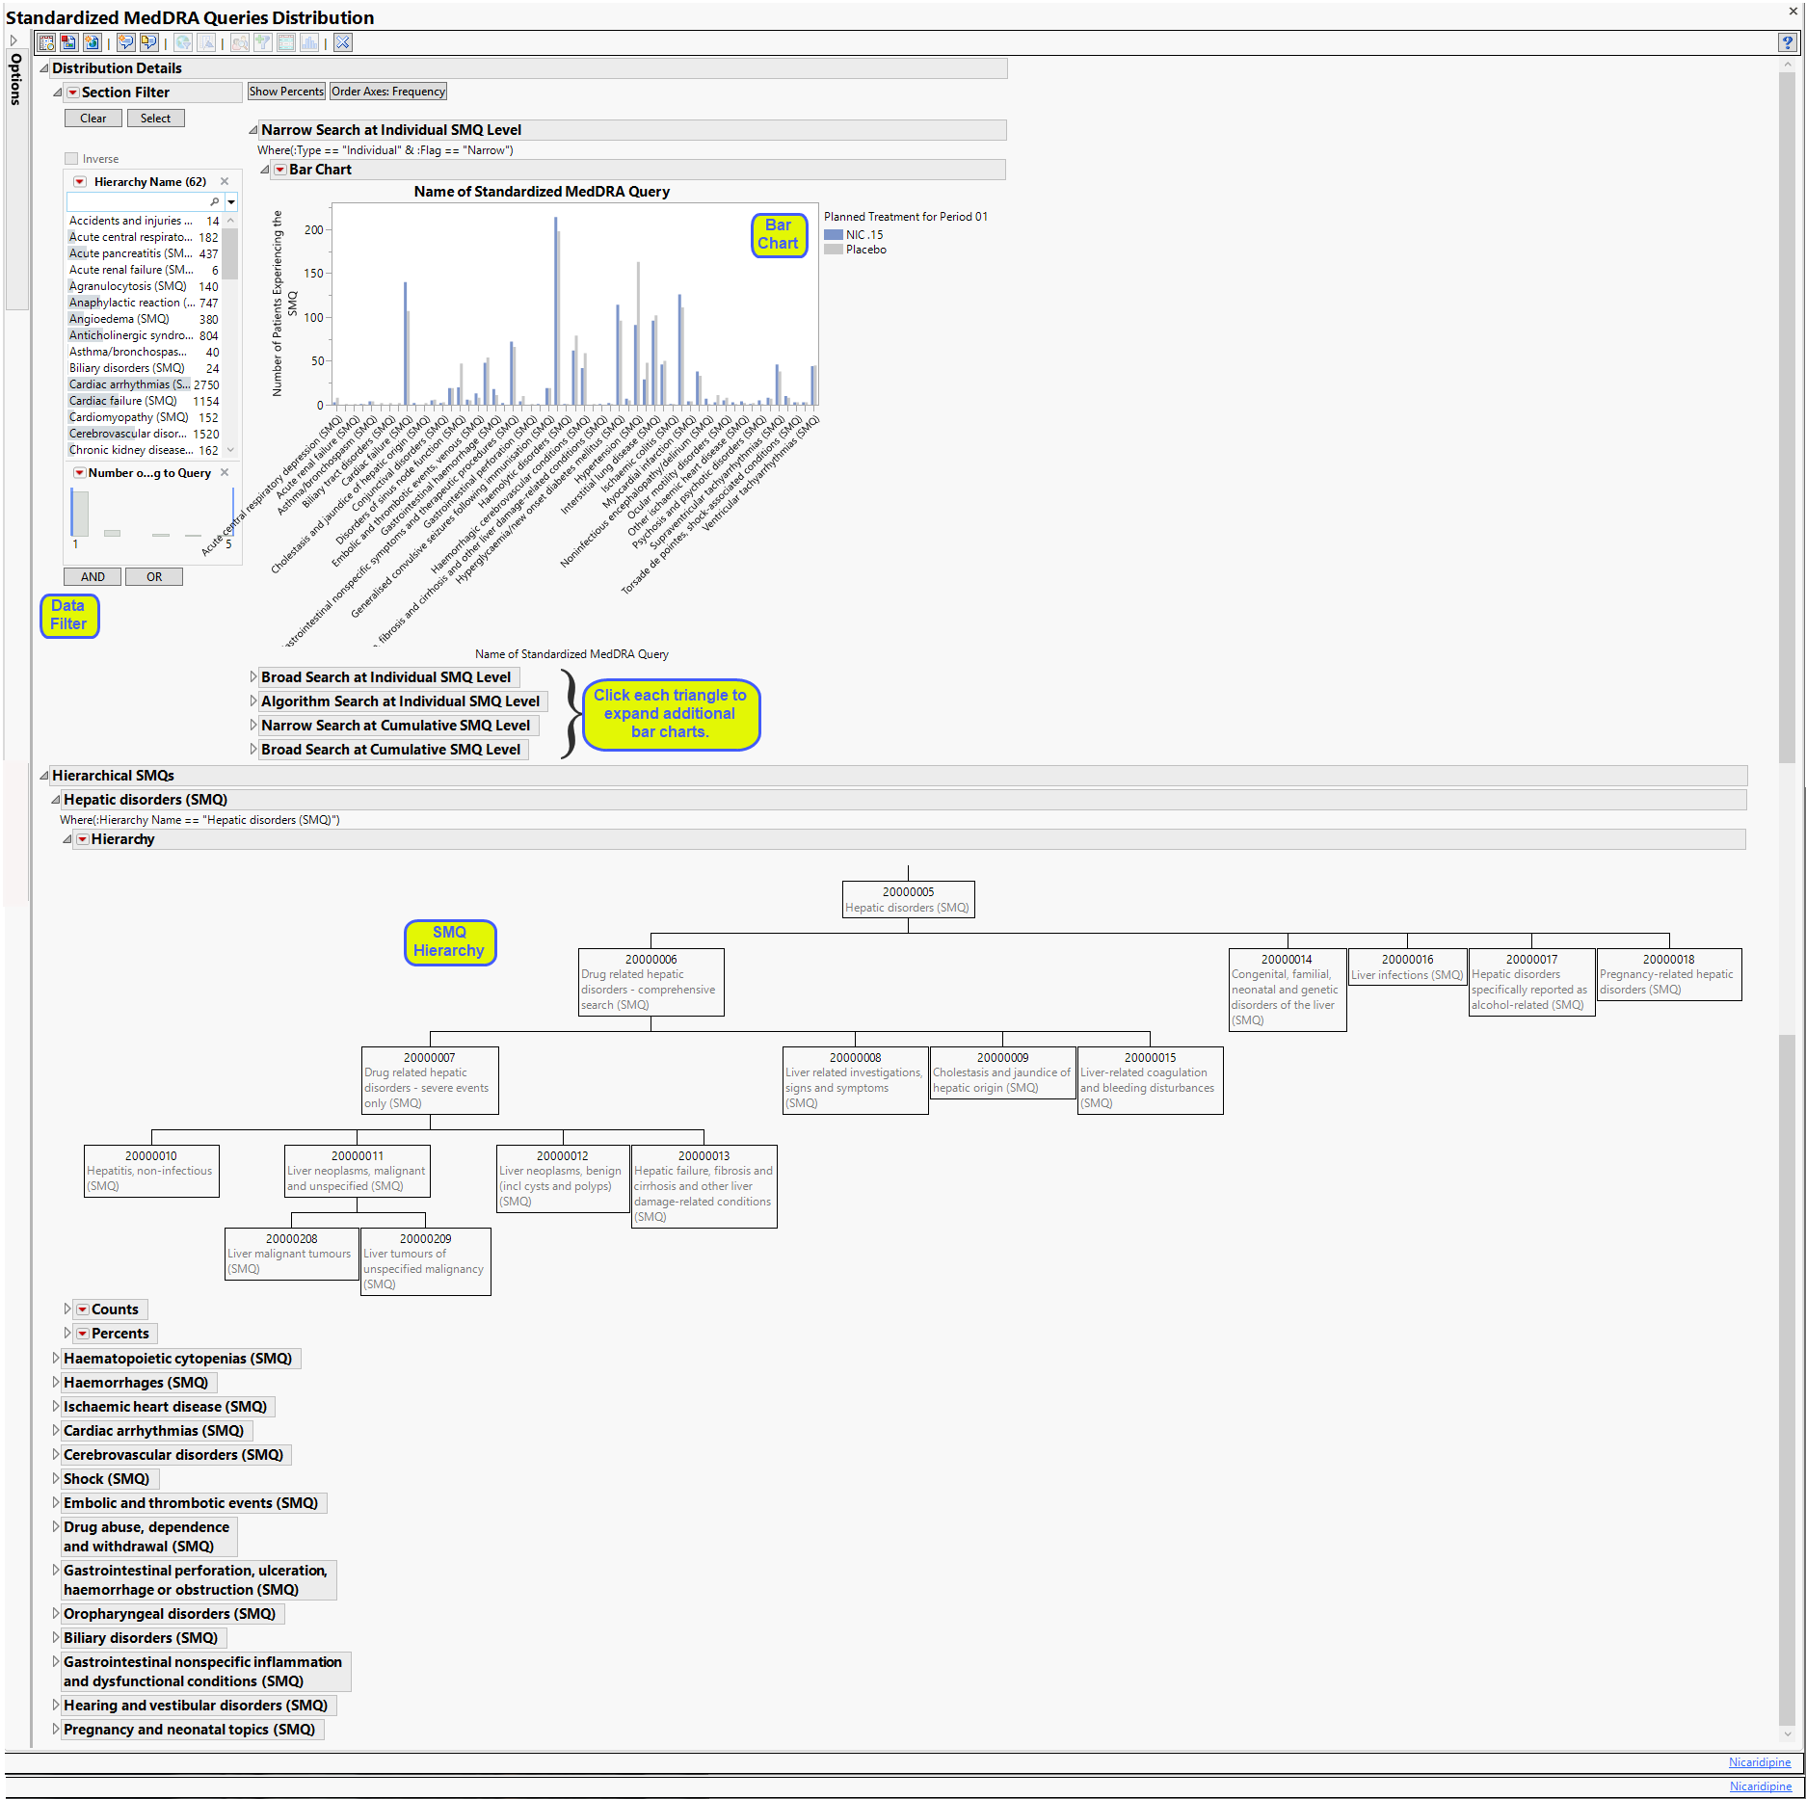Toggle Order Axes: Frequency button
The width and height of the screenshot is (1806, 1799).
coord(388,92)
